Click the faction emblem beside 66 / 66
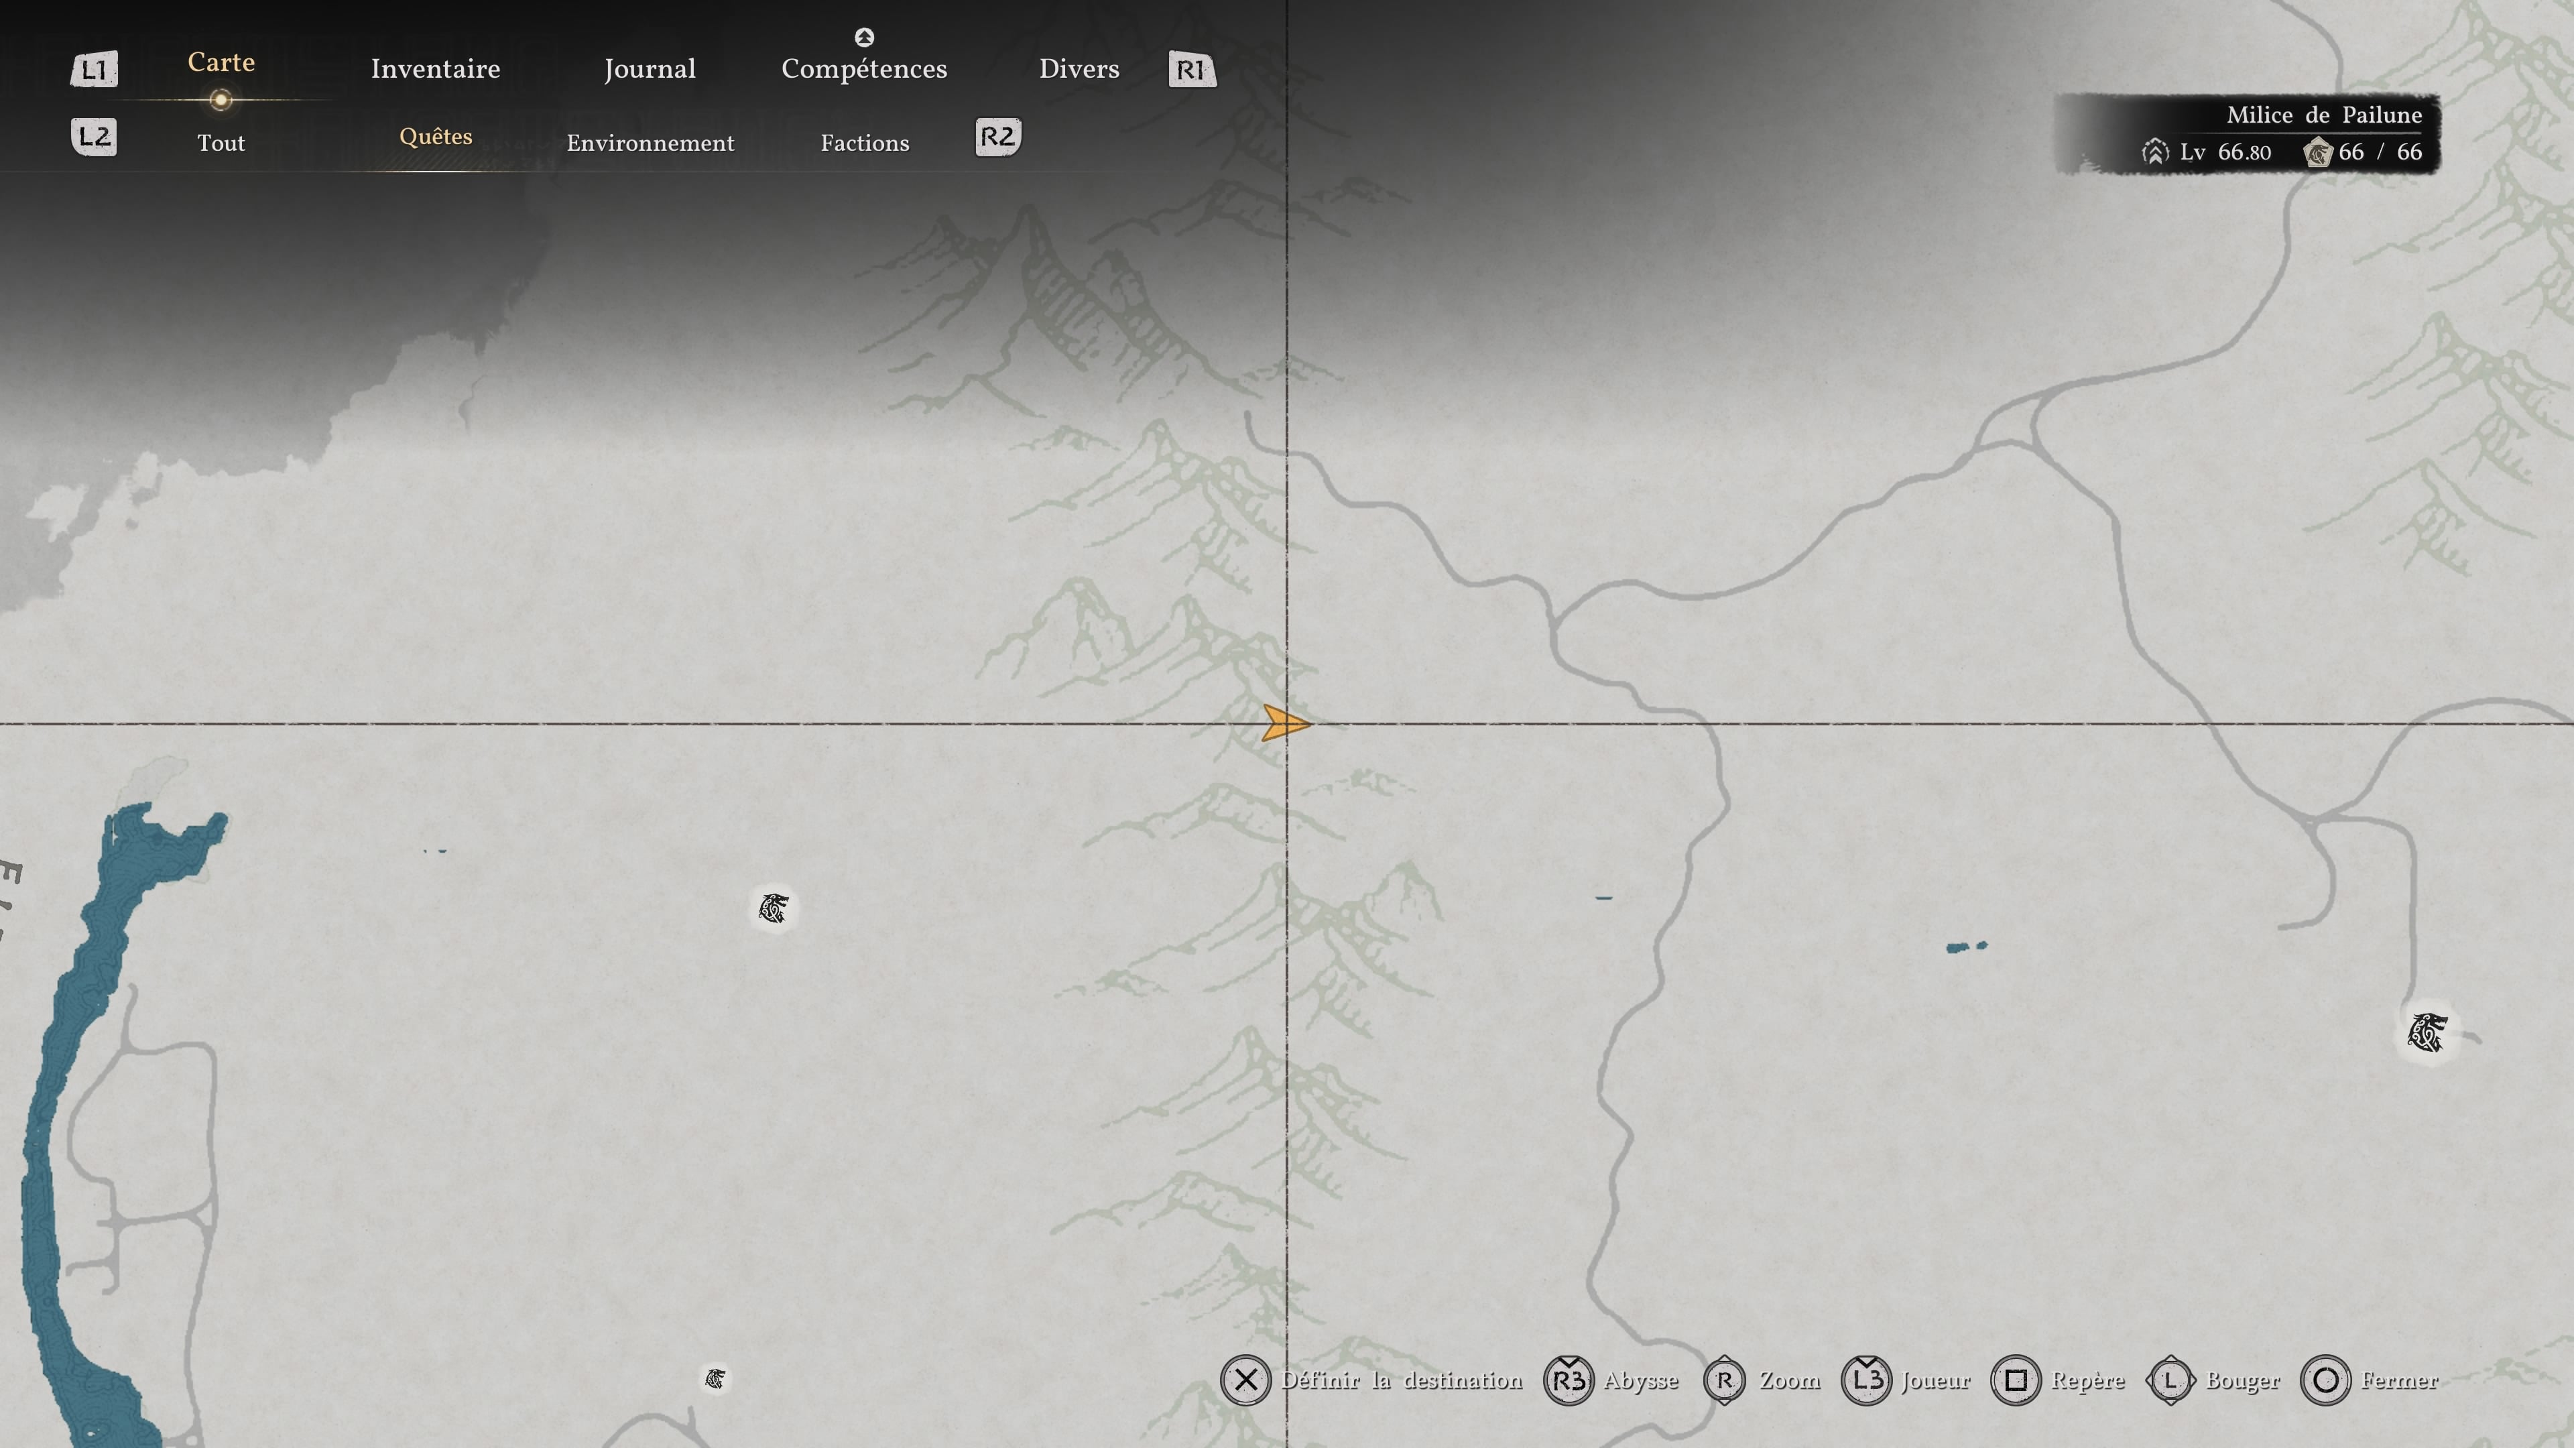This screenshot has height=1448, width=2574. pos(2317,153)
